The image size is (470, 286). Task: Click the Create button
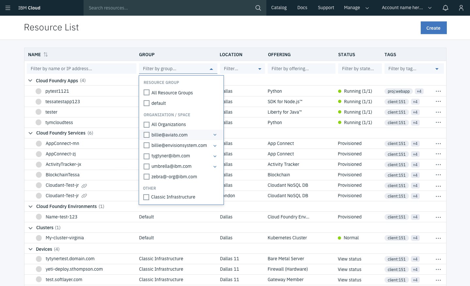click(x=433, y=28)
